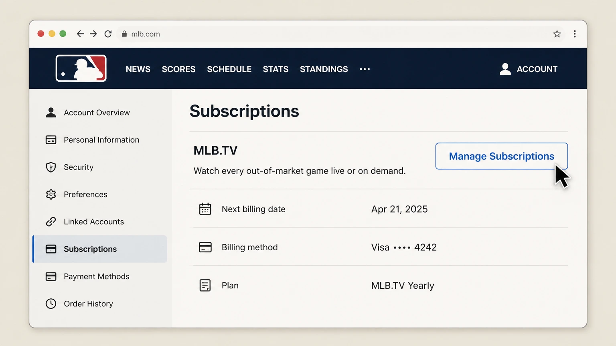
Task: Click the Subscriptions card icon in sidebar
Action: 51,249
